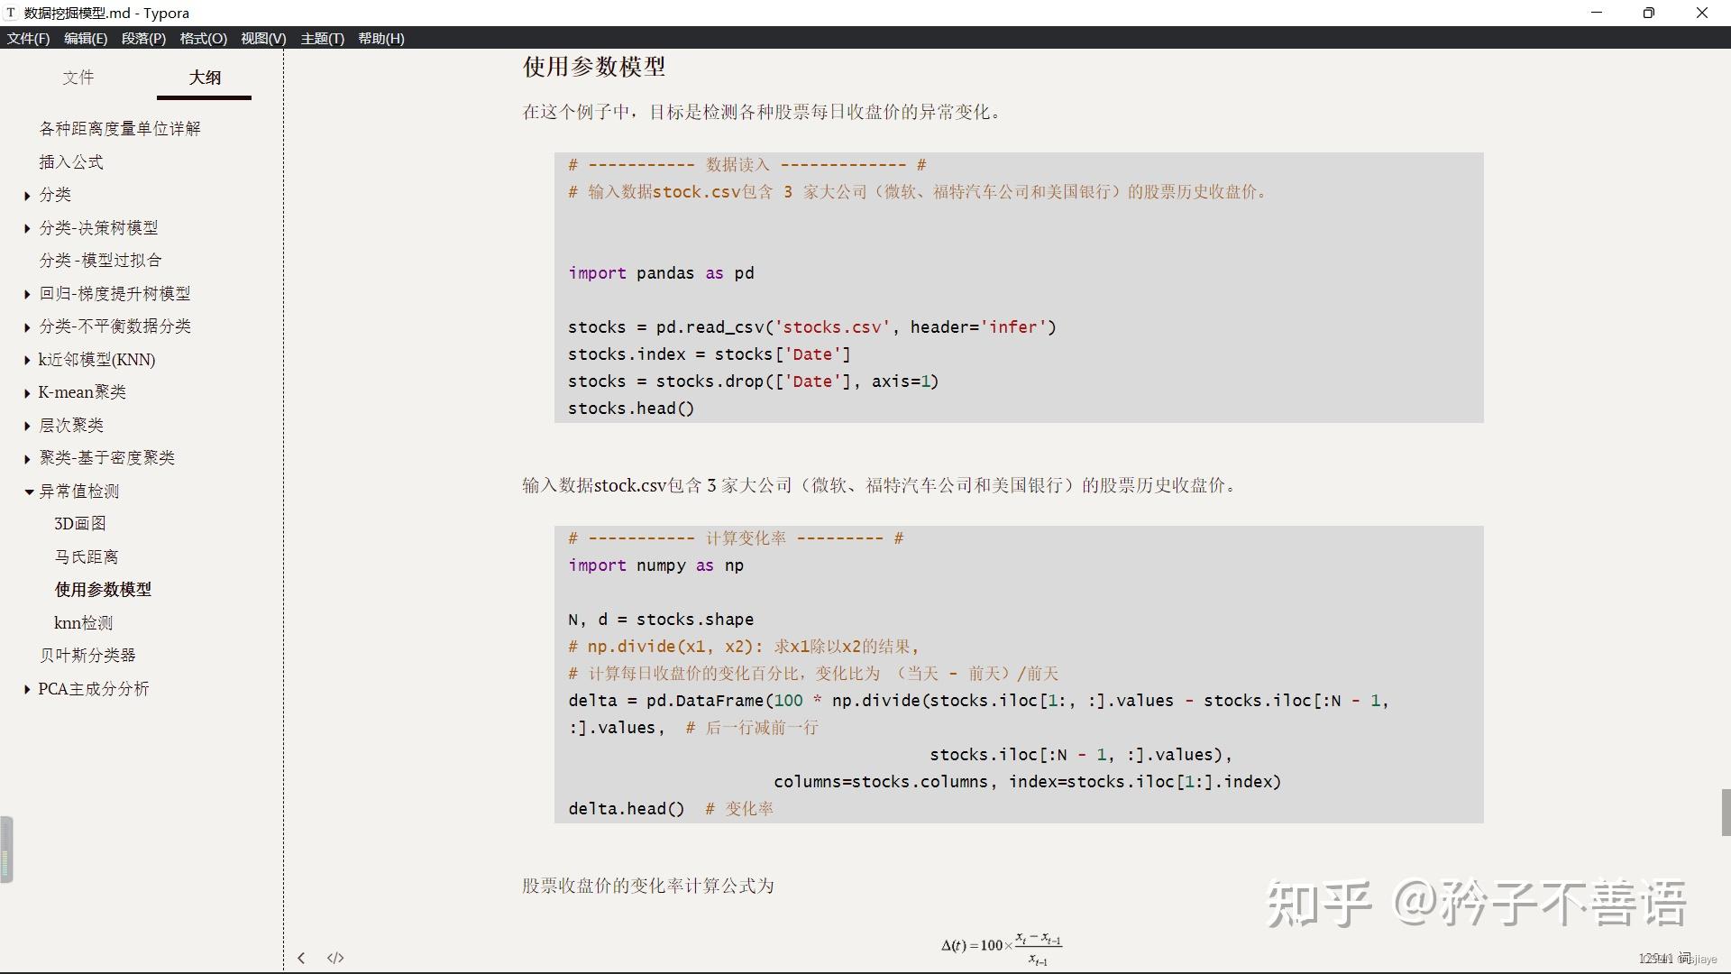Viewport: 1731px width, 974px height.
Task: Open the 主题(T) menu
Action: pyautogui.click(x=322, y=38)
